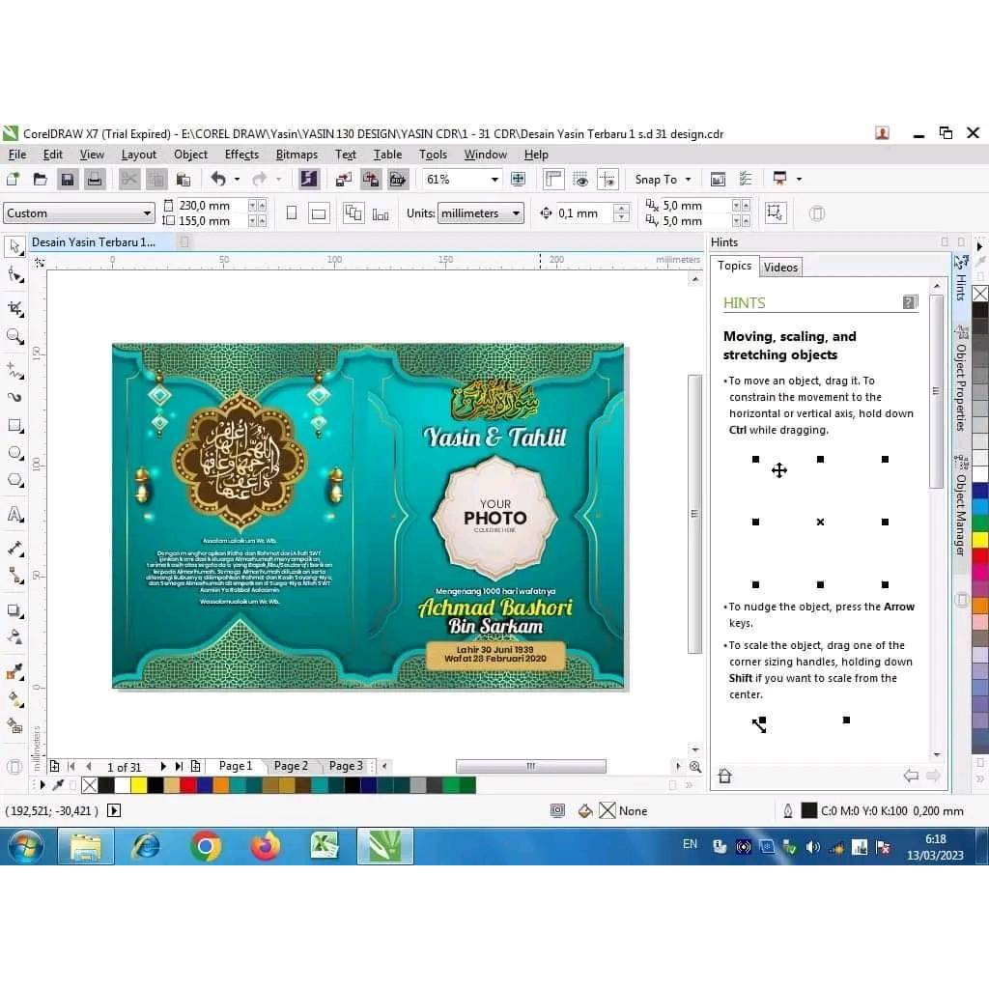This screenshot has height=989, width=989.
Task: Select the Freehand drawing tool
Action: 15,370
